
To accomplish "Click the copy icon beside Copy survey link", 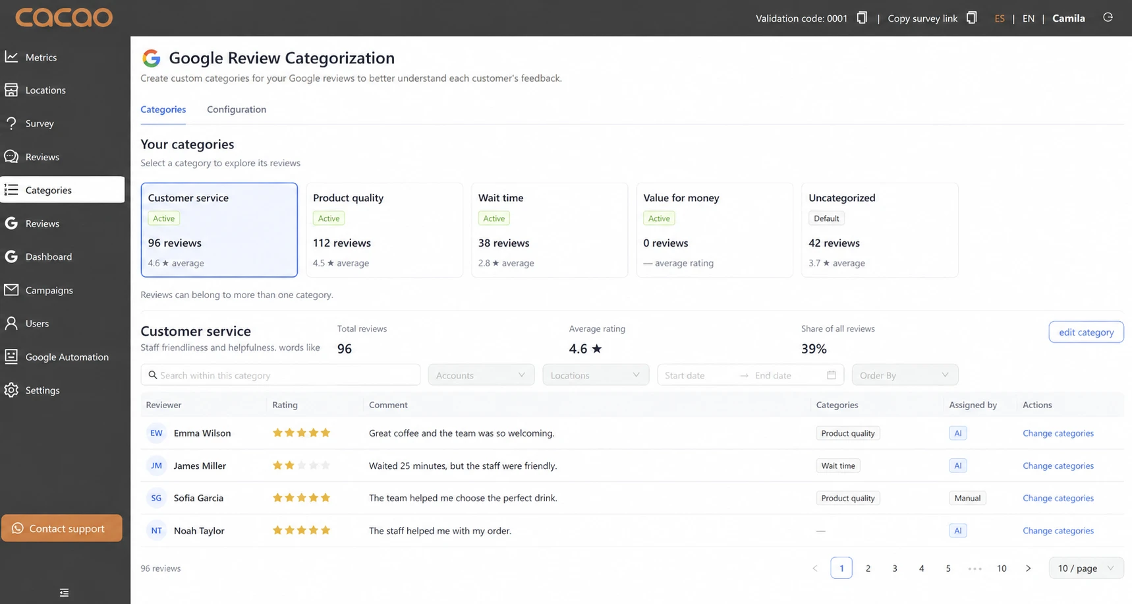I will point(971,18).
